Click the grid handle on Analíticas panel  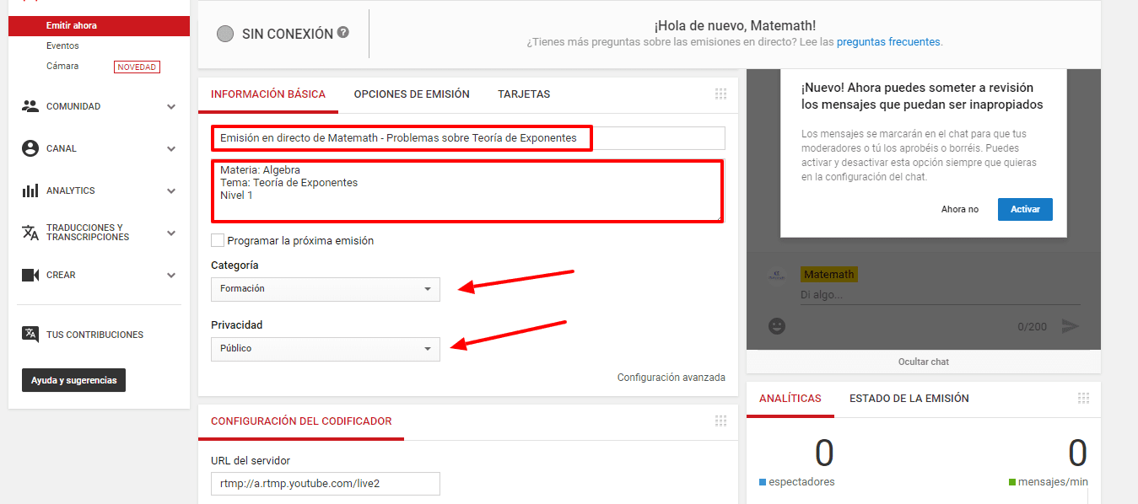pyautogui.click(x=1083, y=399)
